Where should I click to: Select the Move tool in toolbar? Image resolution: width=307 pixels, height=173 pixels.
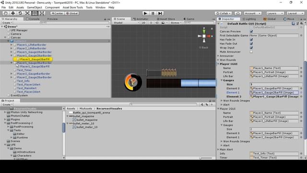point(13,13)
